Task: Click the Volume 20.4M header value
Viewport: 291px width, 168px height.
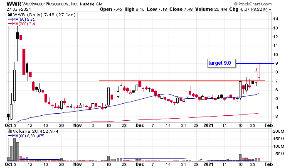Action: click(x=211, y=9)
